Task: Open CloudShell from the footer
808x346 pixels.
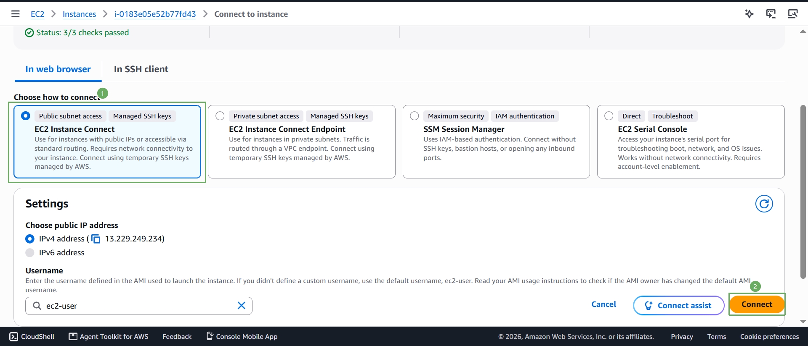Action: point(32,336)
